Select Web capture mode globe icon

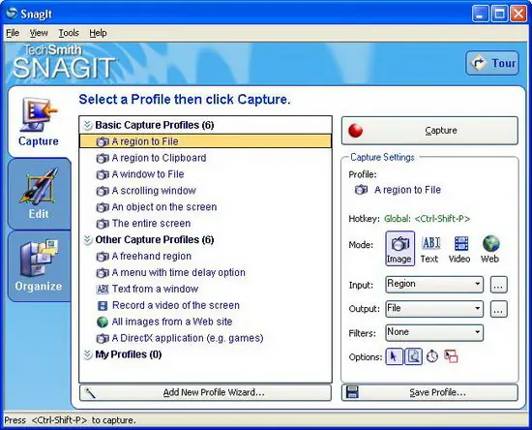[x=490, y=249]
